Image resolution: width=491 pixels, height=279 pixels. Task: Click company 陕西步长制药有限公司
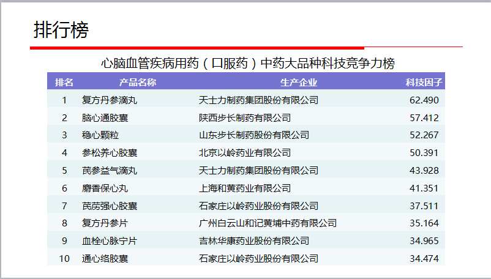(x=245, y=118)
